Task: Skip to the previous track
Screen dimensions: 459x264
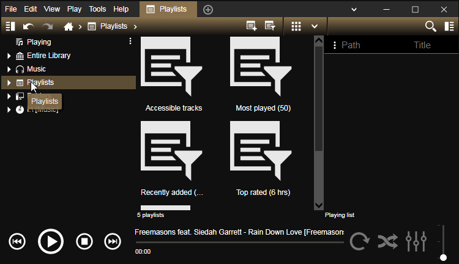Action: tap(17, 241)
